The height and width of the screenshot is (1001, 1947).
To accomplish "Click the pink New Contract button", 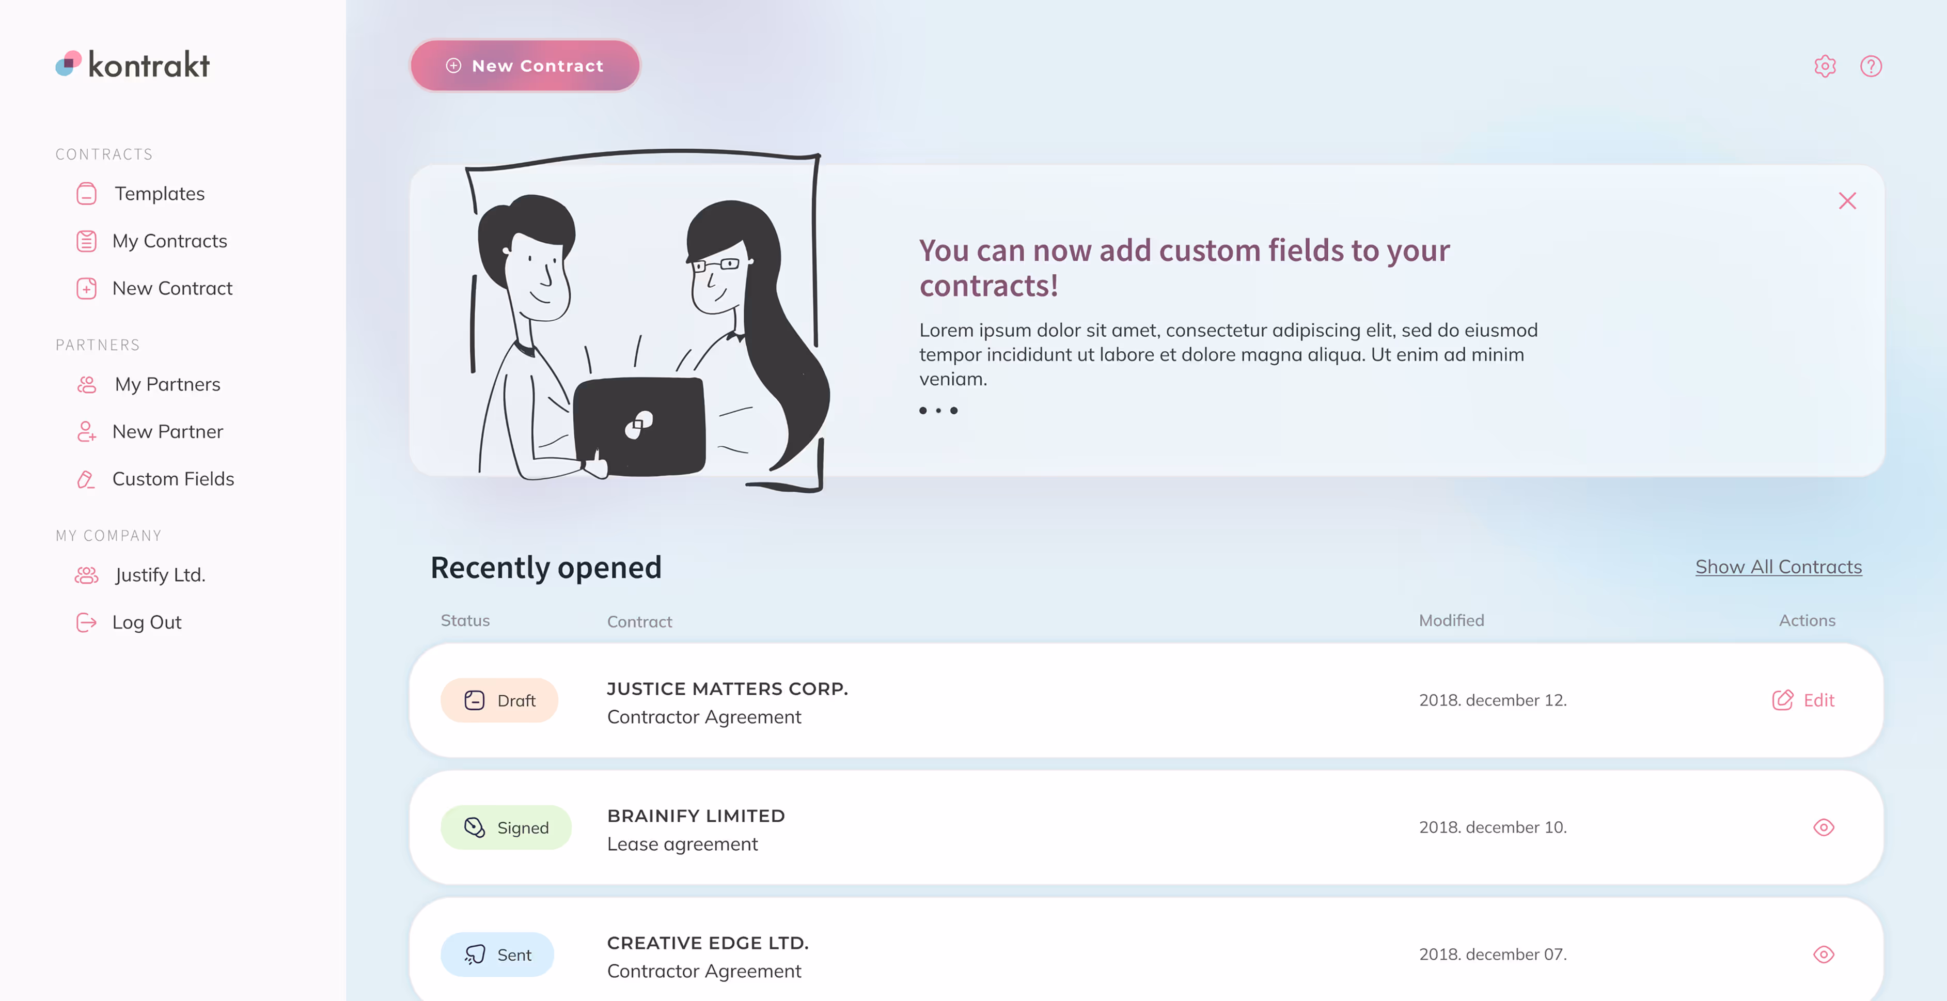I will coord(525,66).
